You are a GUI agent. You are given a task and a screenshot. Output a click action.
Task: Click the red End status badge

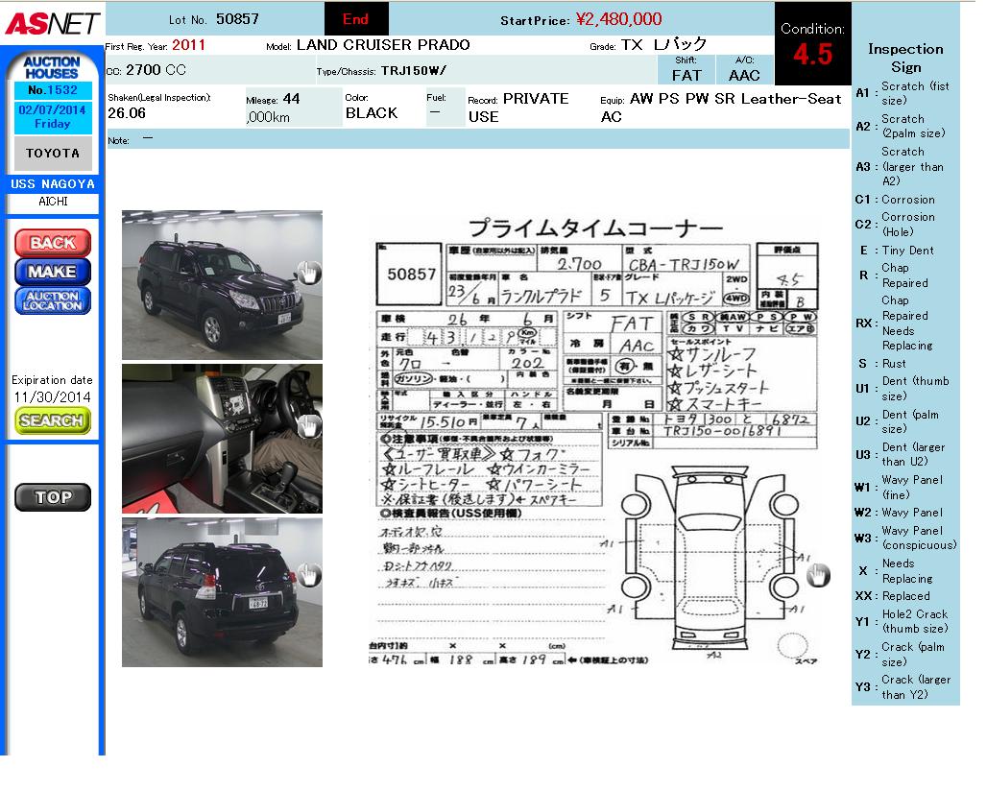pyautogui.click(x=356, y=19)
